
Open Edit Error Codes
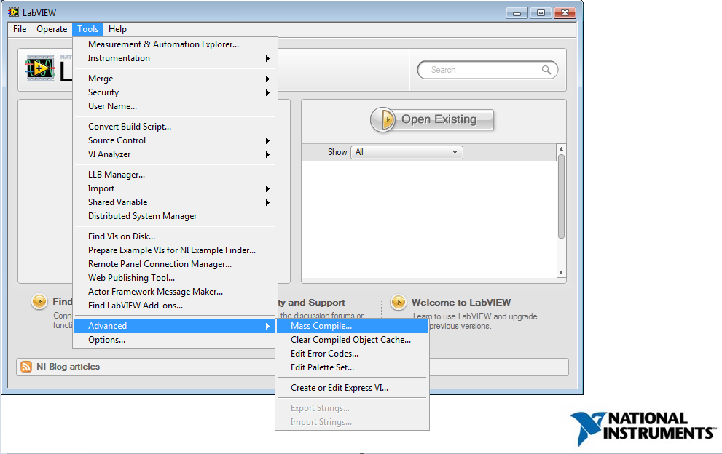tap(352, 354)
